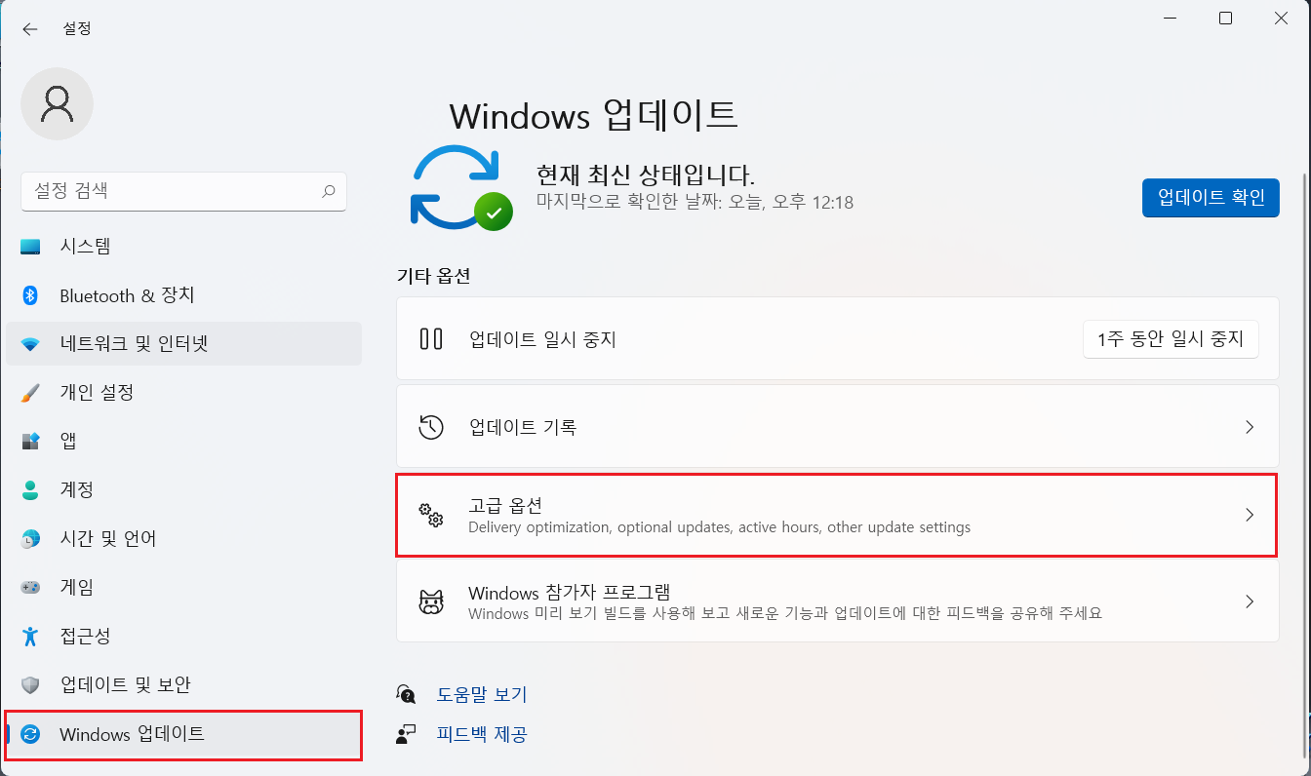Select 계정 in the sidebar

click(x=183, y=490)
